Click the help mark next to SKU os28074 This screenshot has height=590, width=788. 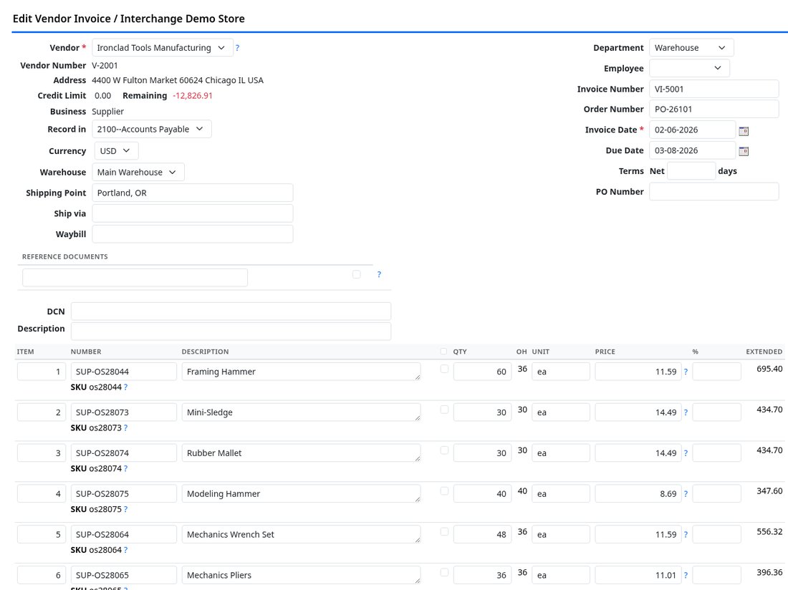pyautogui.click(x=125, y=468)
